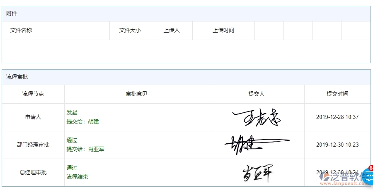Click the timestamp 2019-12-30 10:23

[x=337, y=145]
